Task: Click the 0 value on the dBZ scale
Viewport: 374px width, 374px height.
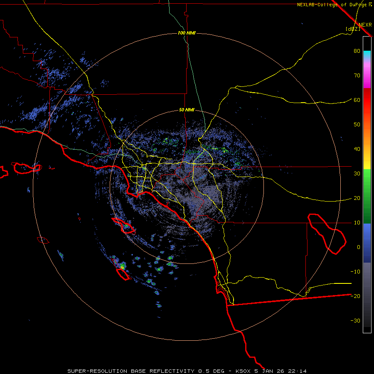Action: [359, 247]
